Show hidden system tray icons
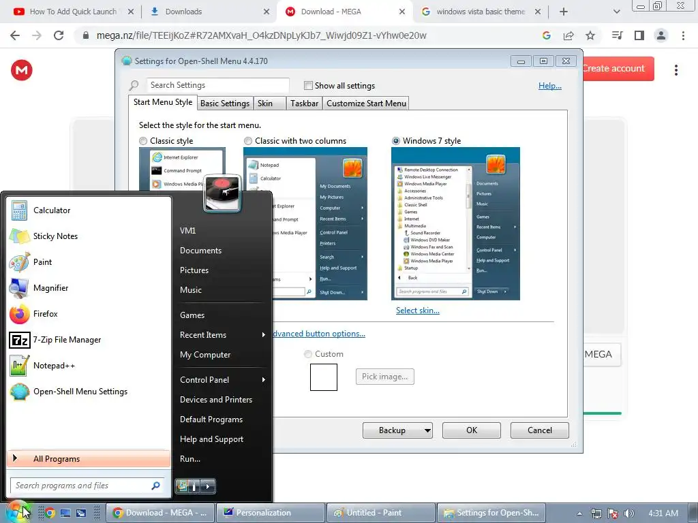 [x=579, y=513]
